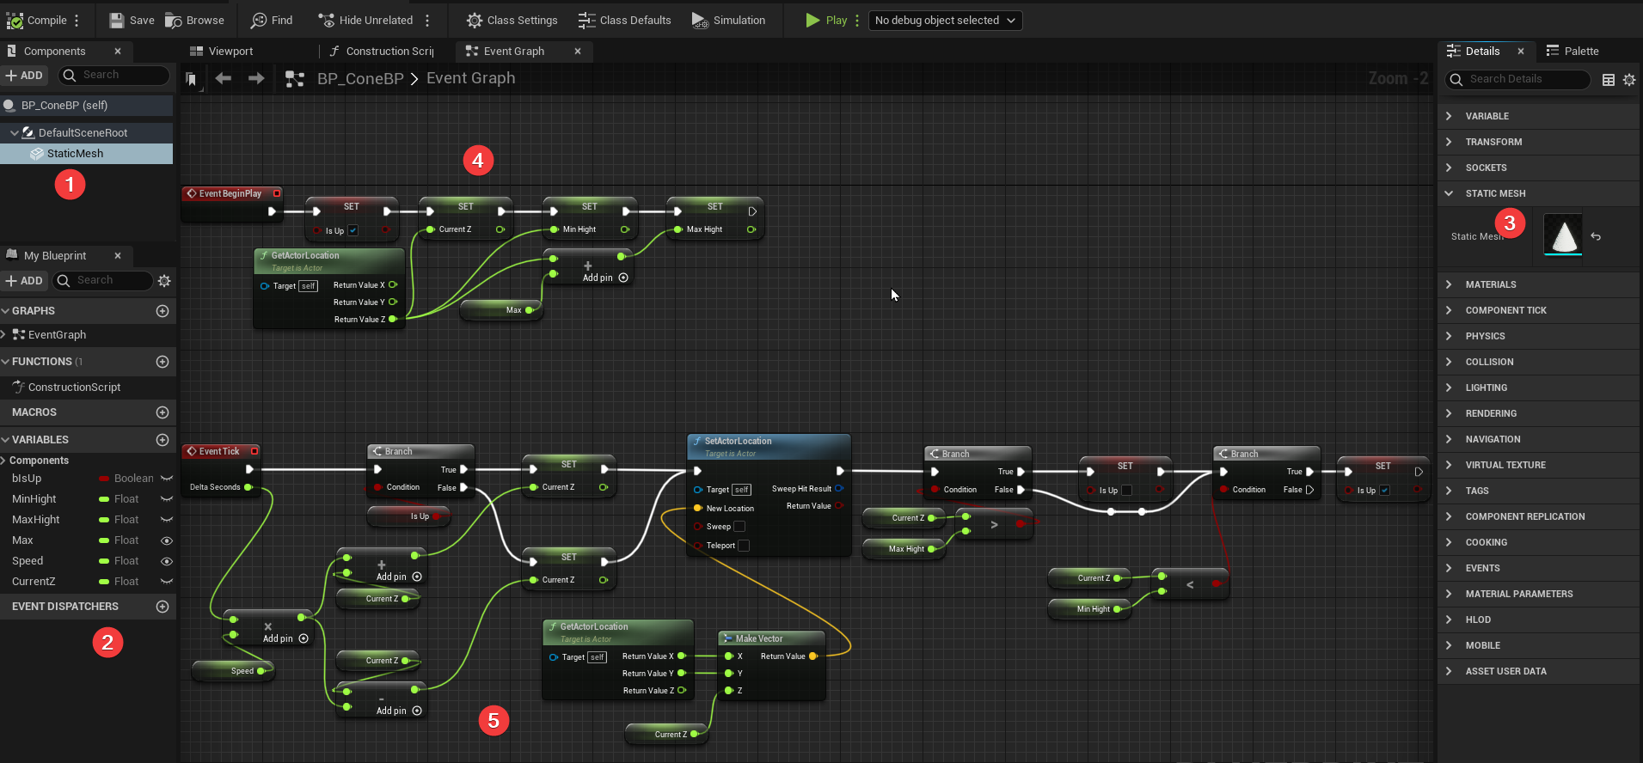The image size is (1643, 763).
Task: Open Class Settings
Action: (512, 20)
